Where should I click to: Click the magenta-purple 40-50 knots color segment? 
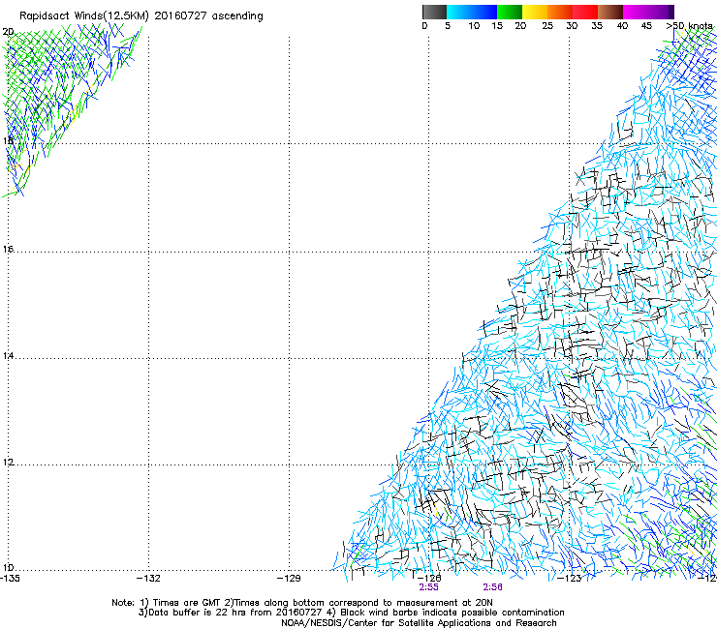pyautogui.click(x=648, y=12)
